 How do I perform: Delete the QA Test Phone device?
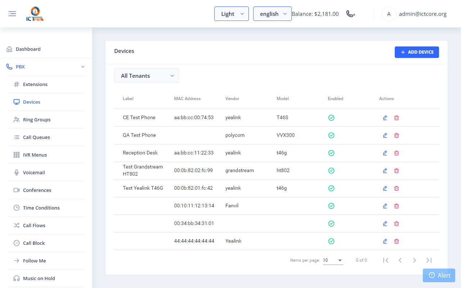(397, 135)
